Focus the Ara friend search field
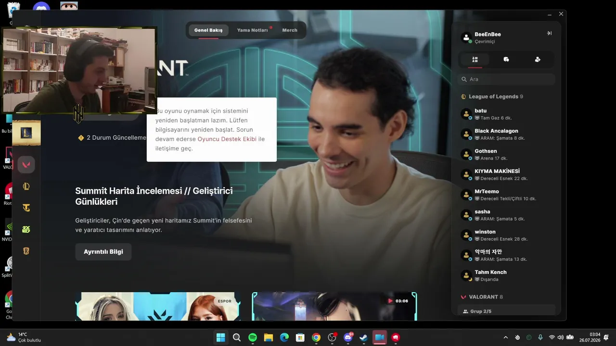Image resolution: width=616 pixels, height=346 pixels. click(x=506, y=79)
